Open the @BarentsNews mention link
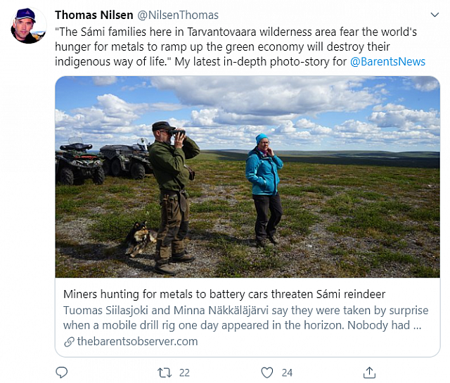 point(387,62)
